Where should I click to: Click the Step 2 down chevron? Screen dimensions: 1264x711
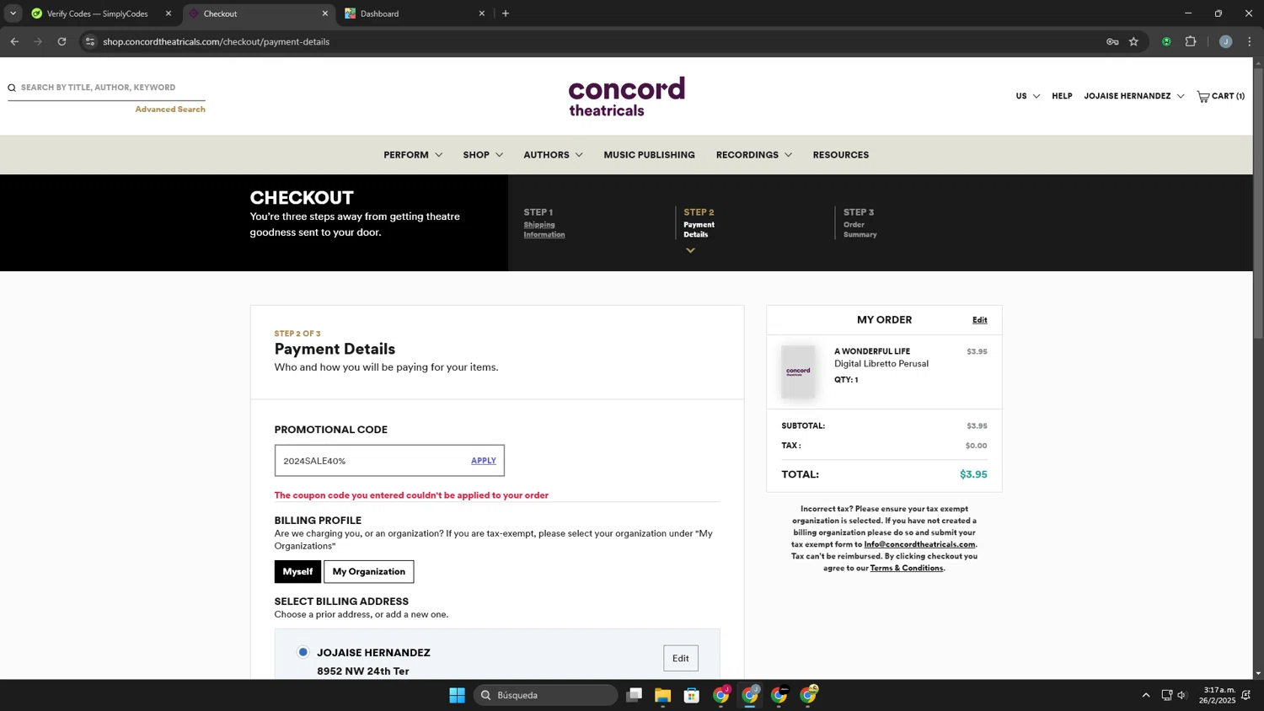tap(690, 250)
